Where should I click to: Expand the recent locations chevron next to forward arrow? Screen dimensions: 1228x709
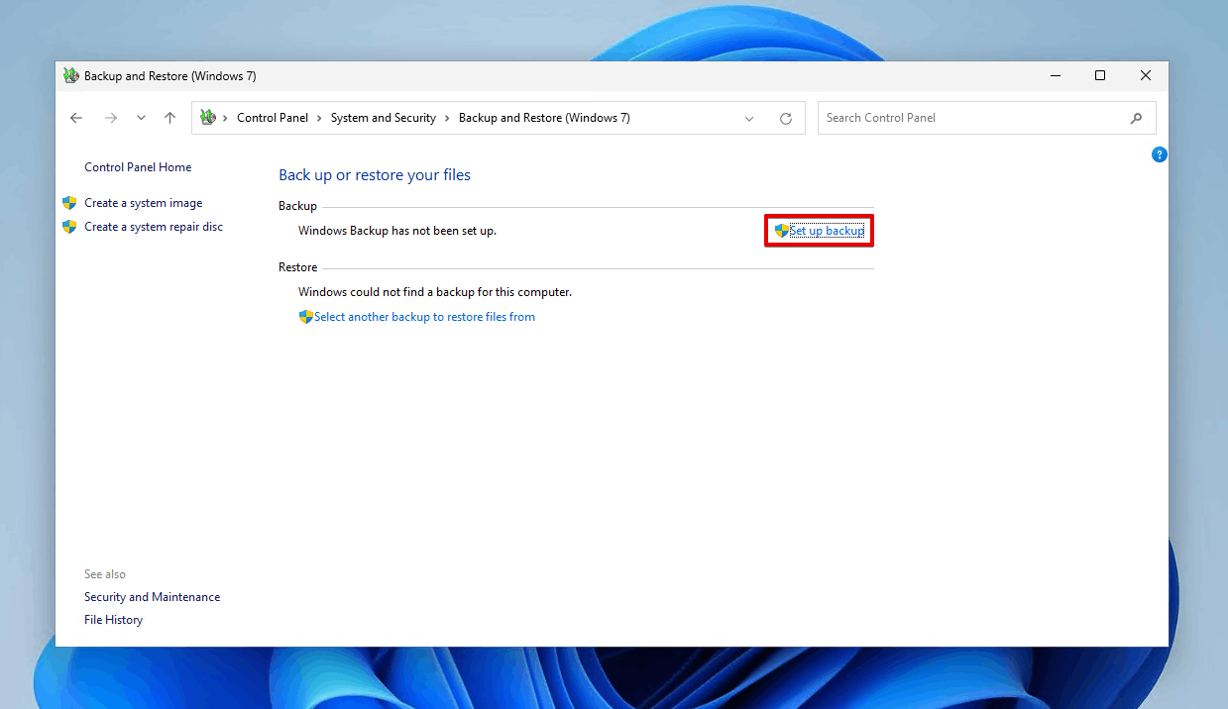coord(141,117)
